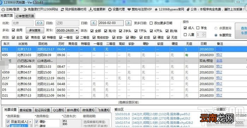This screenshot has height=128, width=247.
Task: Switch to 抢票设置 settings tab
Action: pos(10,110)
